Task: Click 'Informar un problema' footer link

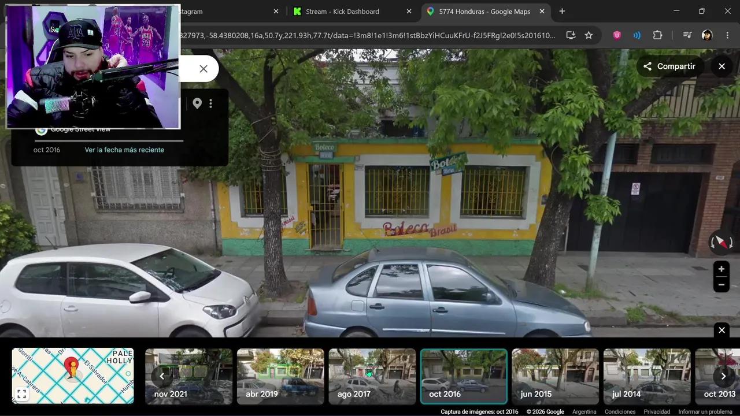Action: [x=705, y=412]
